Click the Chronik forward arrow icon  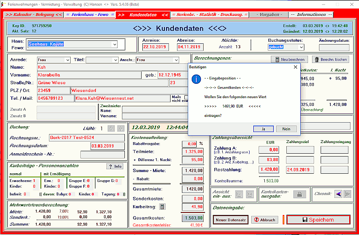[x=347, y=194]
